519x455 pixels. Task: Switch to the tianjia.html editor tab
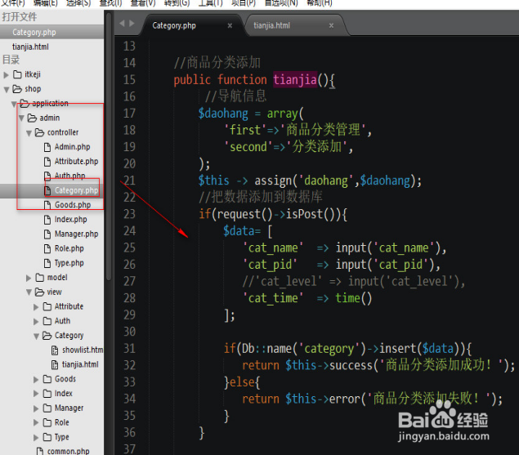click(x=271, y=25)
